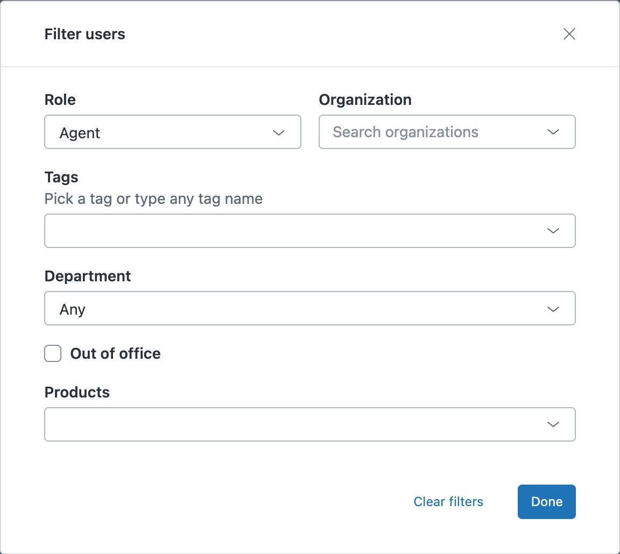Enable the Out of office checkbox

point(53,353)
